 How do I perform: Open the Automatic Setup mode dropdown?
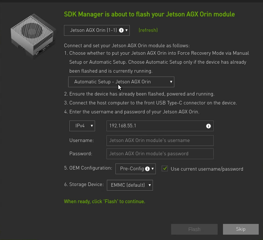pyautogui.click(x=121, y=82)
